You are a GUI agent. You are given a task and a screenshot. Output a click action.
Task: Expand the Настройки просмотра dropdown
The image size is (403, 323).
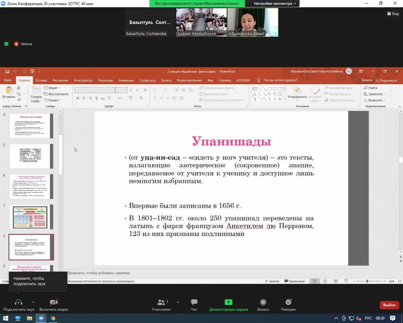275,3
